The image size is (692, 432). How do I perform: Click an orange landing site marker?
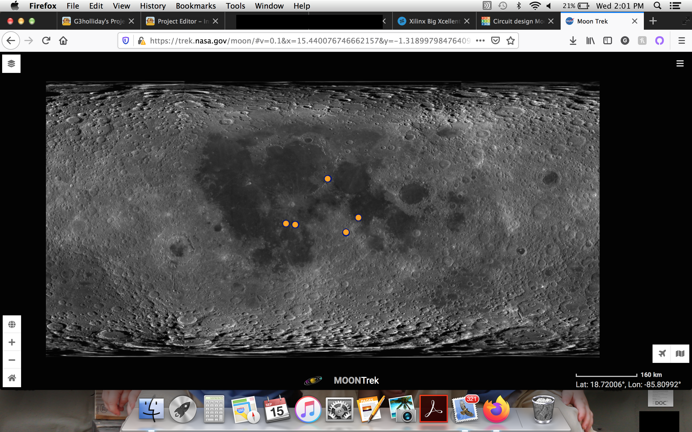327,178
